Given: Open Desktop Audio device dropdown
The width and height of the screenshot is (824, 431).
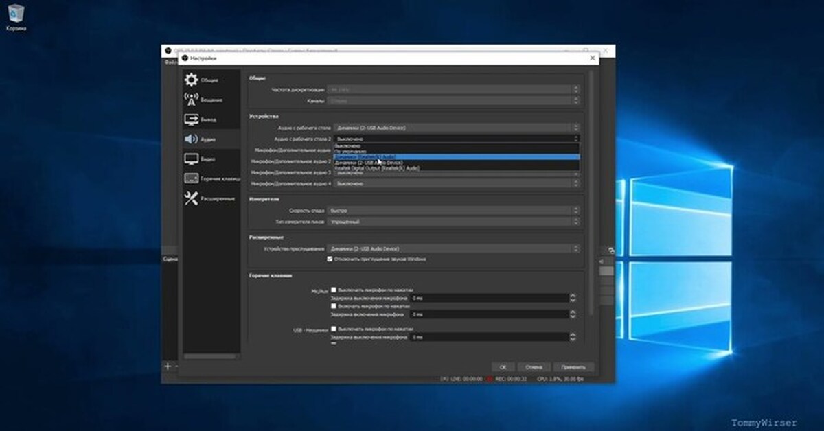Looking at the screenshot, I should (456, 128).
